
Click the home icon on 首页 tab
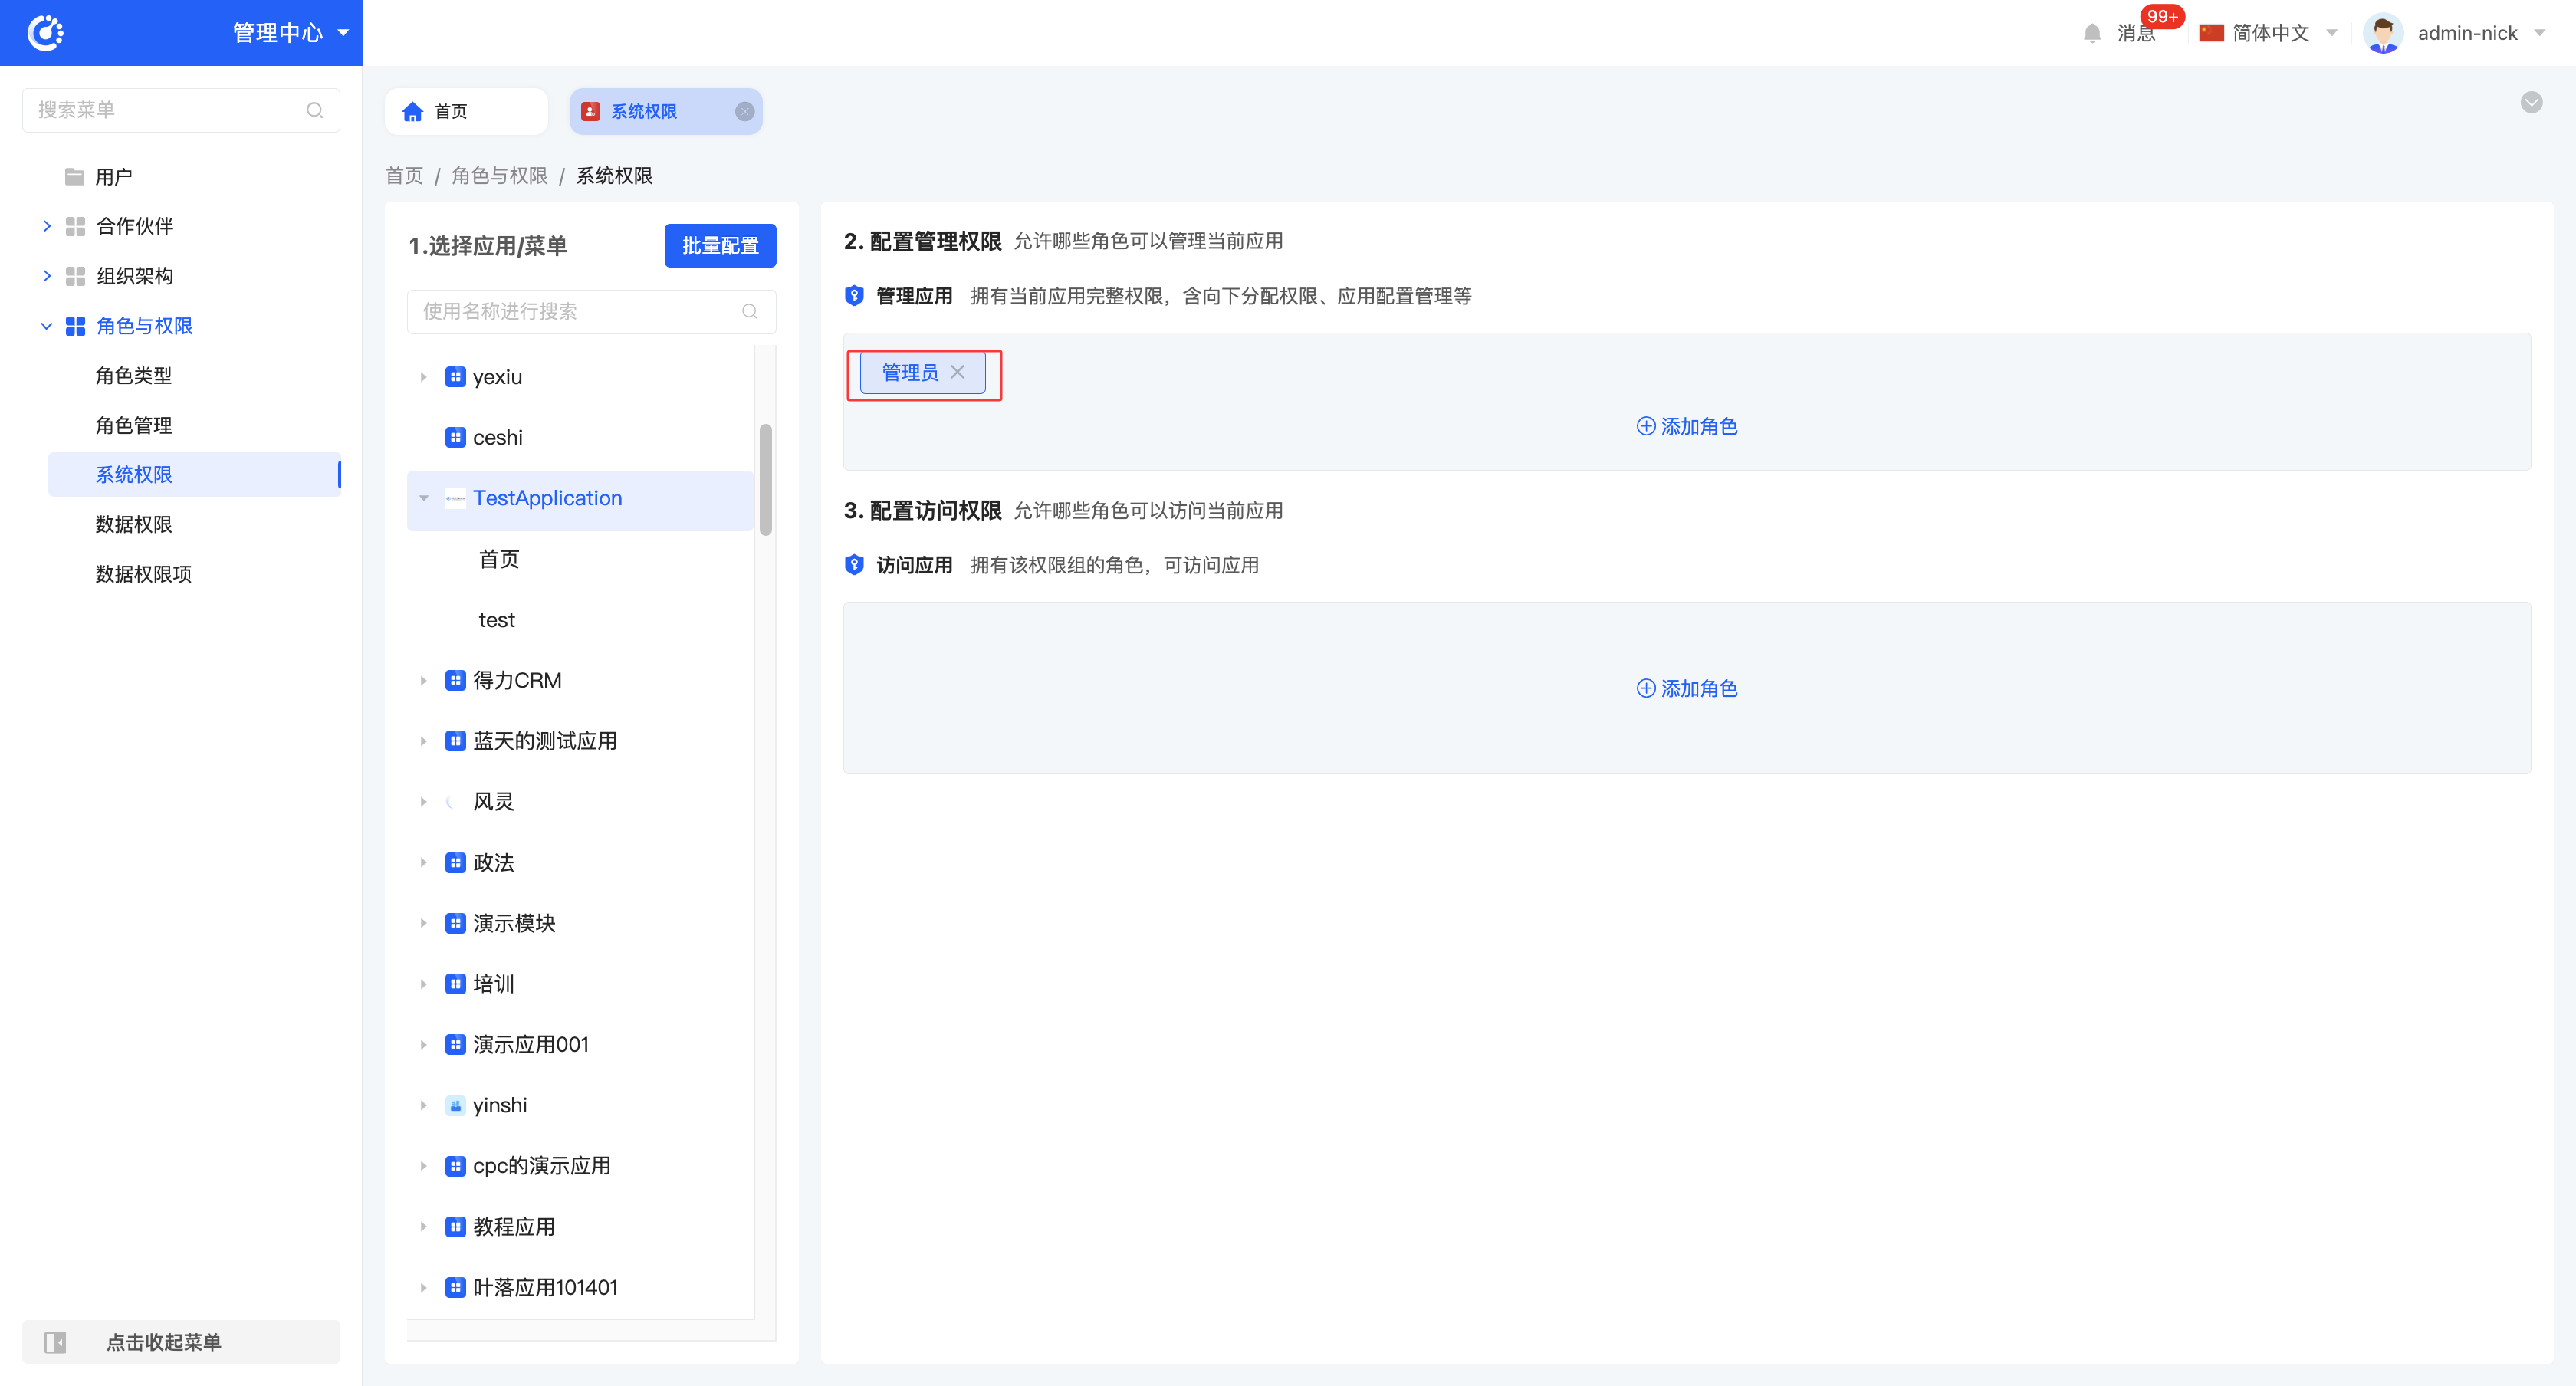click(x=412, y=111)
